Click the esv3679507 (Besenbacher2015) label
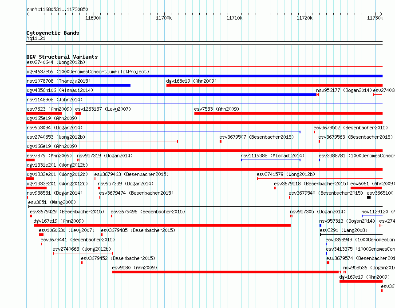The height and width of the screenshot is (308, 395). 257,137
